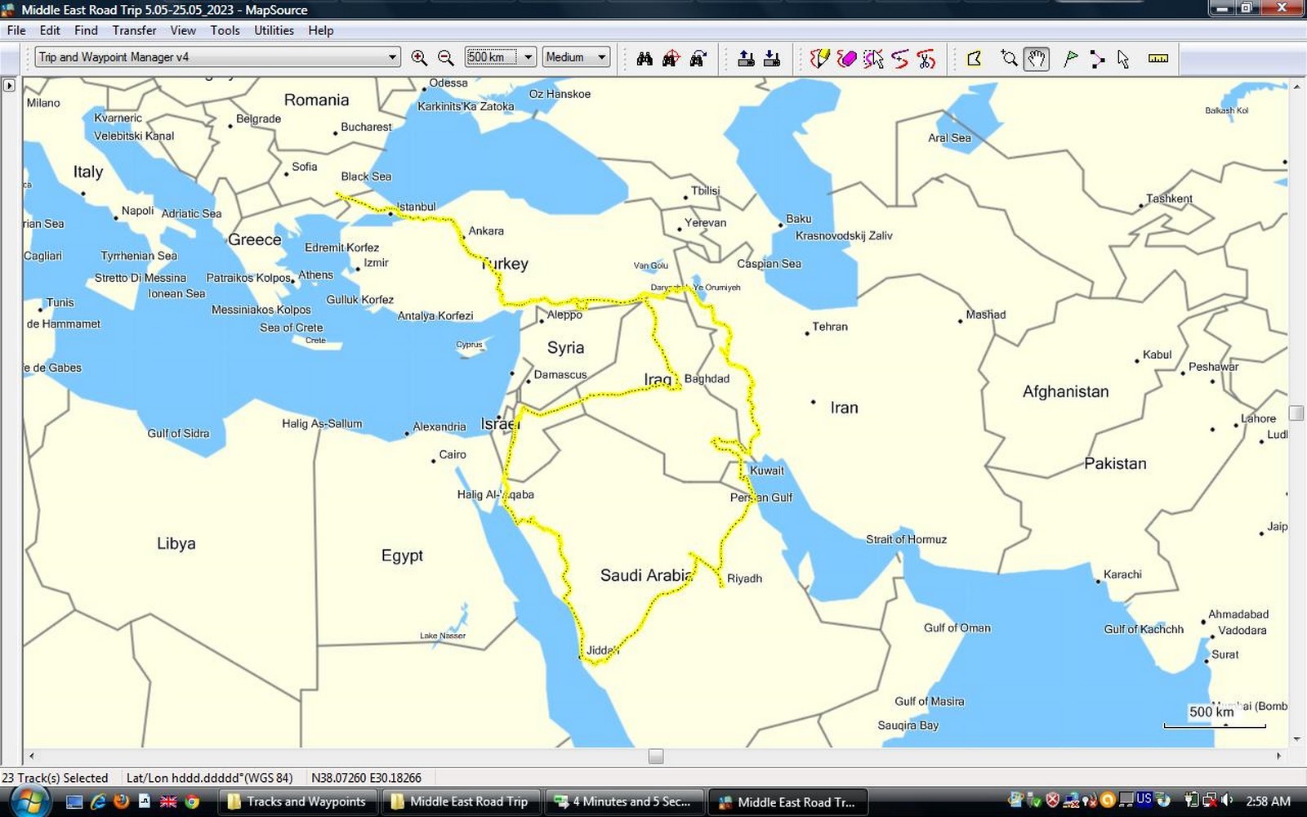Screen dimensions: 1307x817
Task: Select the Waypoint flag tool
Action: click(1070, 58)
